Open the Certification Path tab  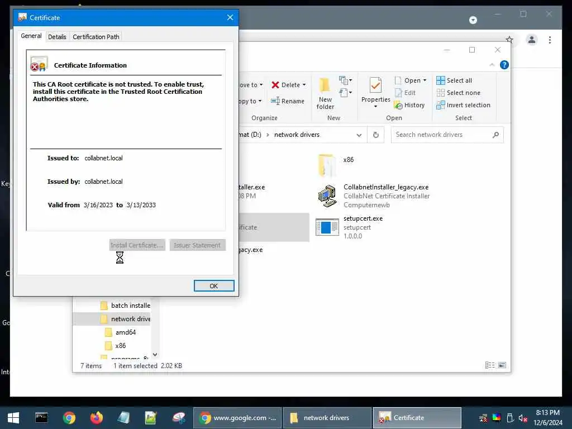pos(96,37)
